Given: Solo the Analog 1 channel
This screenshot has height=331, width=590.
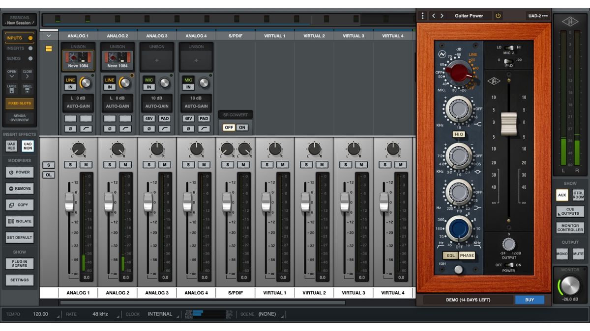Looking at the screenshot, I should (x=70, y=165).
